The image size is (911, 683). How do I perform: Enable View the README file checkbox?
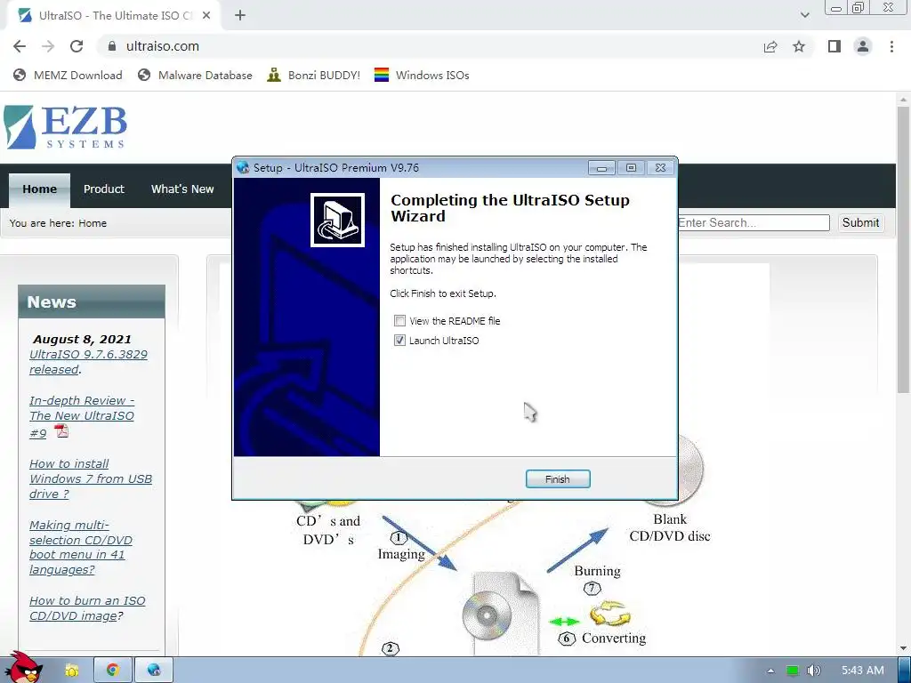point(399,320)
